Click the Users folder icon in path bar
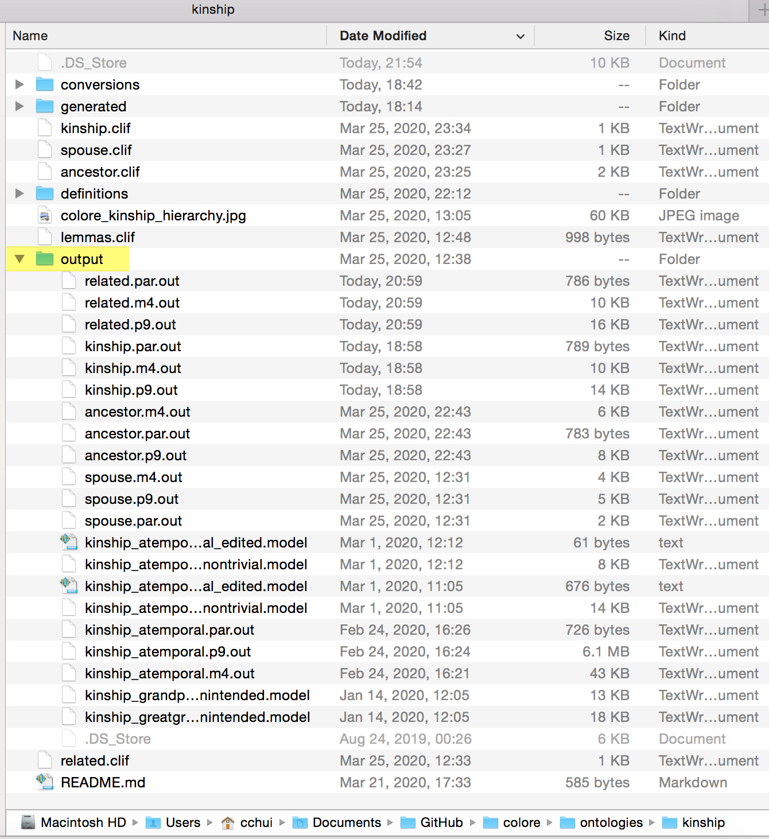The width and height of the screenshot is (769, 839). (x=153, y=823)
